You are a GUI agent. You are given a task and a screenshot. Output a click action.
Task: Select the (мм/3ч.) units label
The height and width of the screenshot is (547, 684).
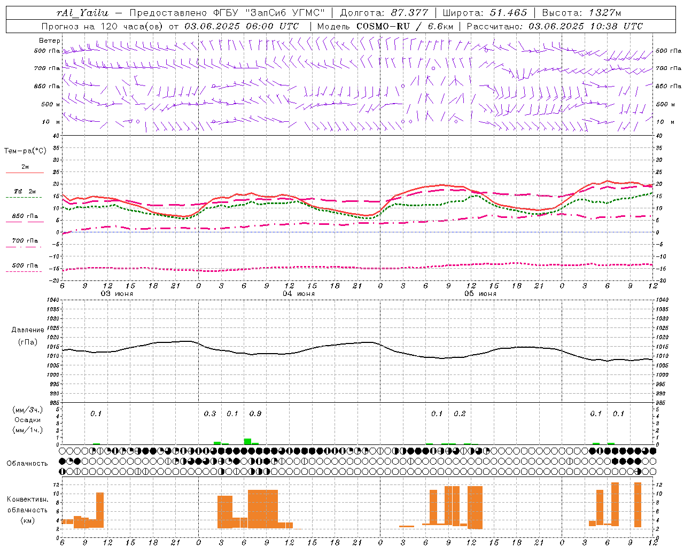pyautogui.click(x=27, y=410)
